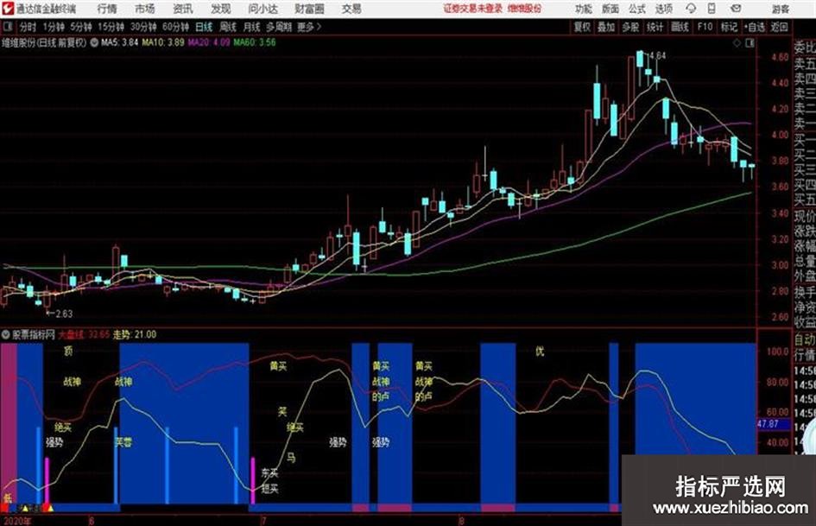The width and height of the screenshot is (816, 526).
Task: Open the 资讯 menu
Action: click(x=183, y=9)
